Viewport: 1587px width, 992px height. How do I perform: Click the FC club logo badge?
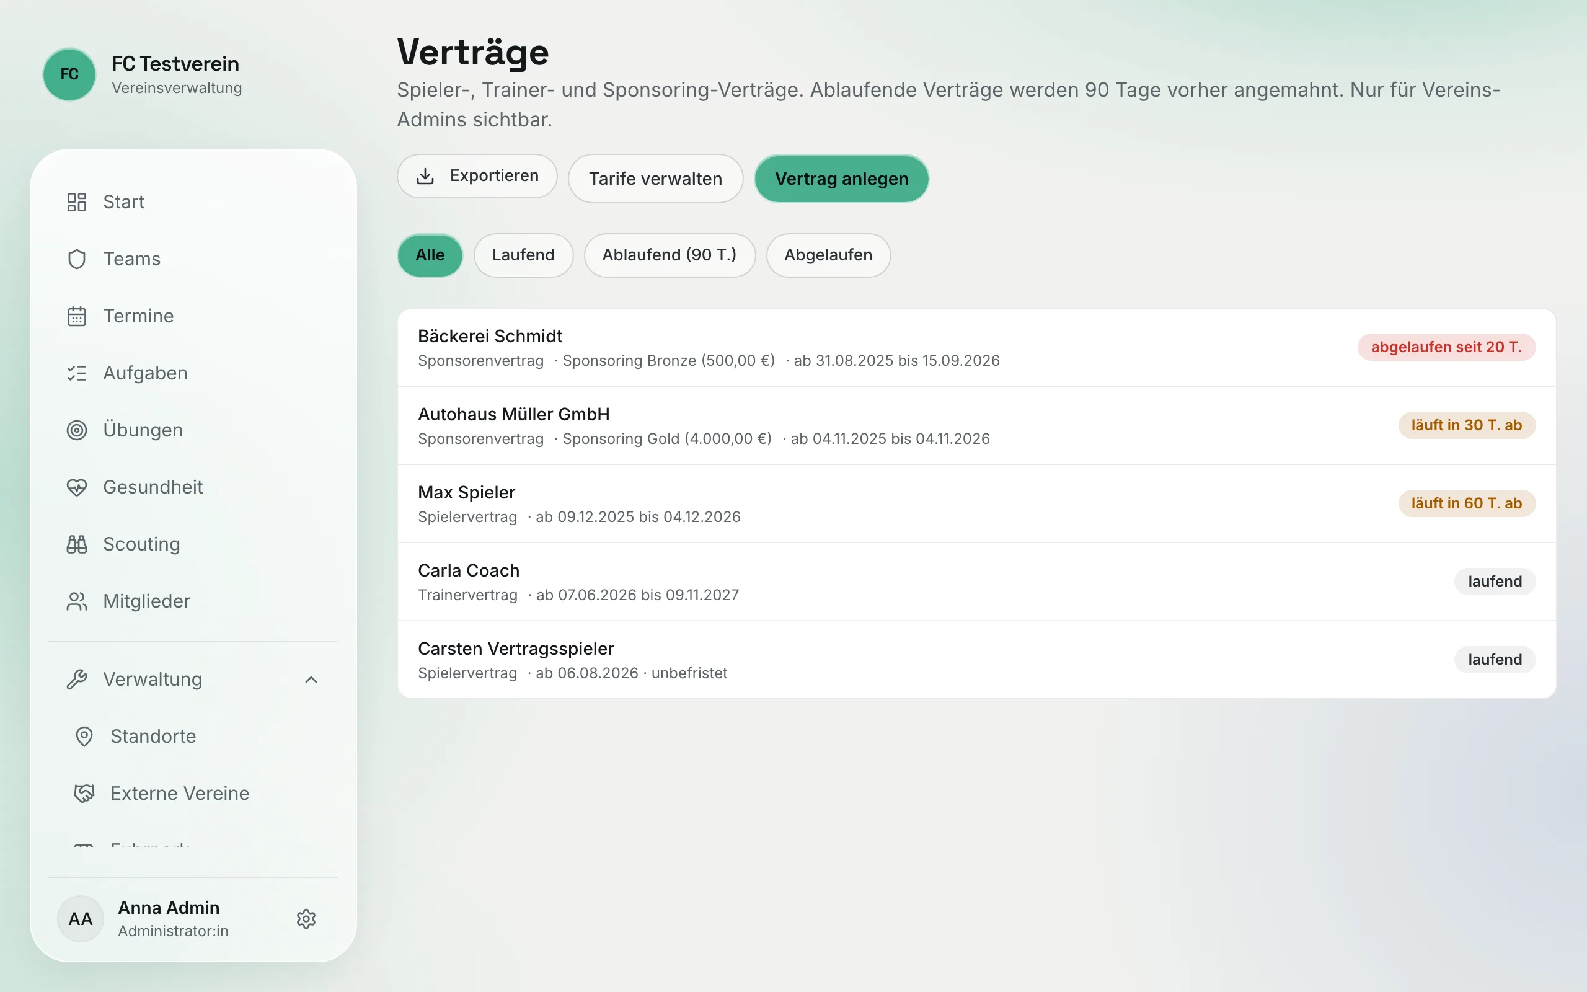click(x=69, y=74)
